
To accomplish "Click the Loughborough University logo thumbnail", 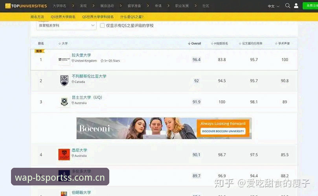I will coord(64,60).
